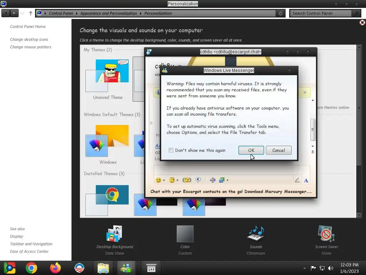This screenshot has width=366, height=275.
Task: Click the Forward navigation arrow
Action: pos(14,13)
